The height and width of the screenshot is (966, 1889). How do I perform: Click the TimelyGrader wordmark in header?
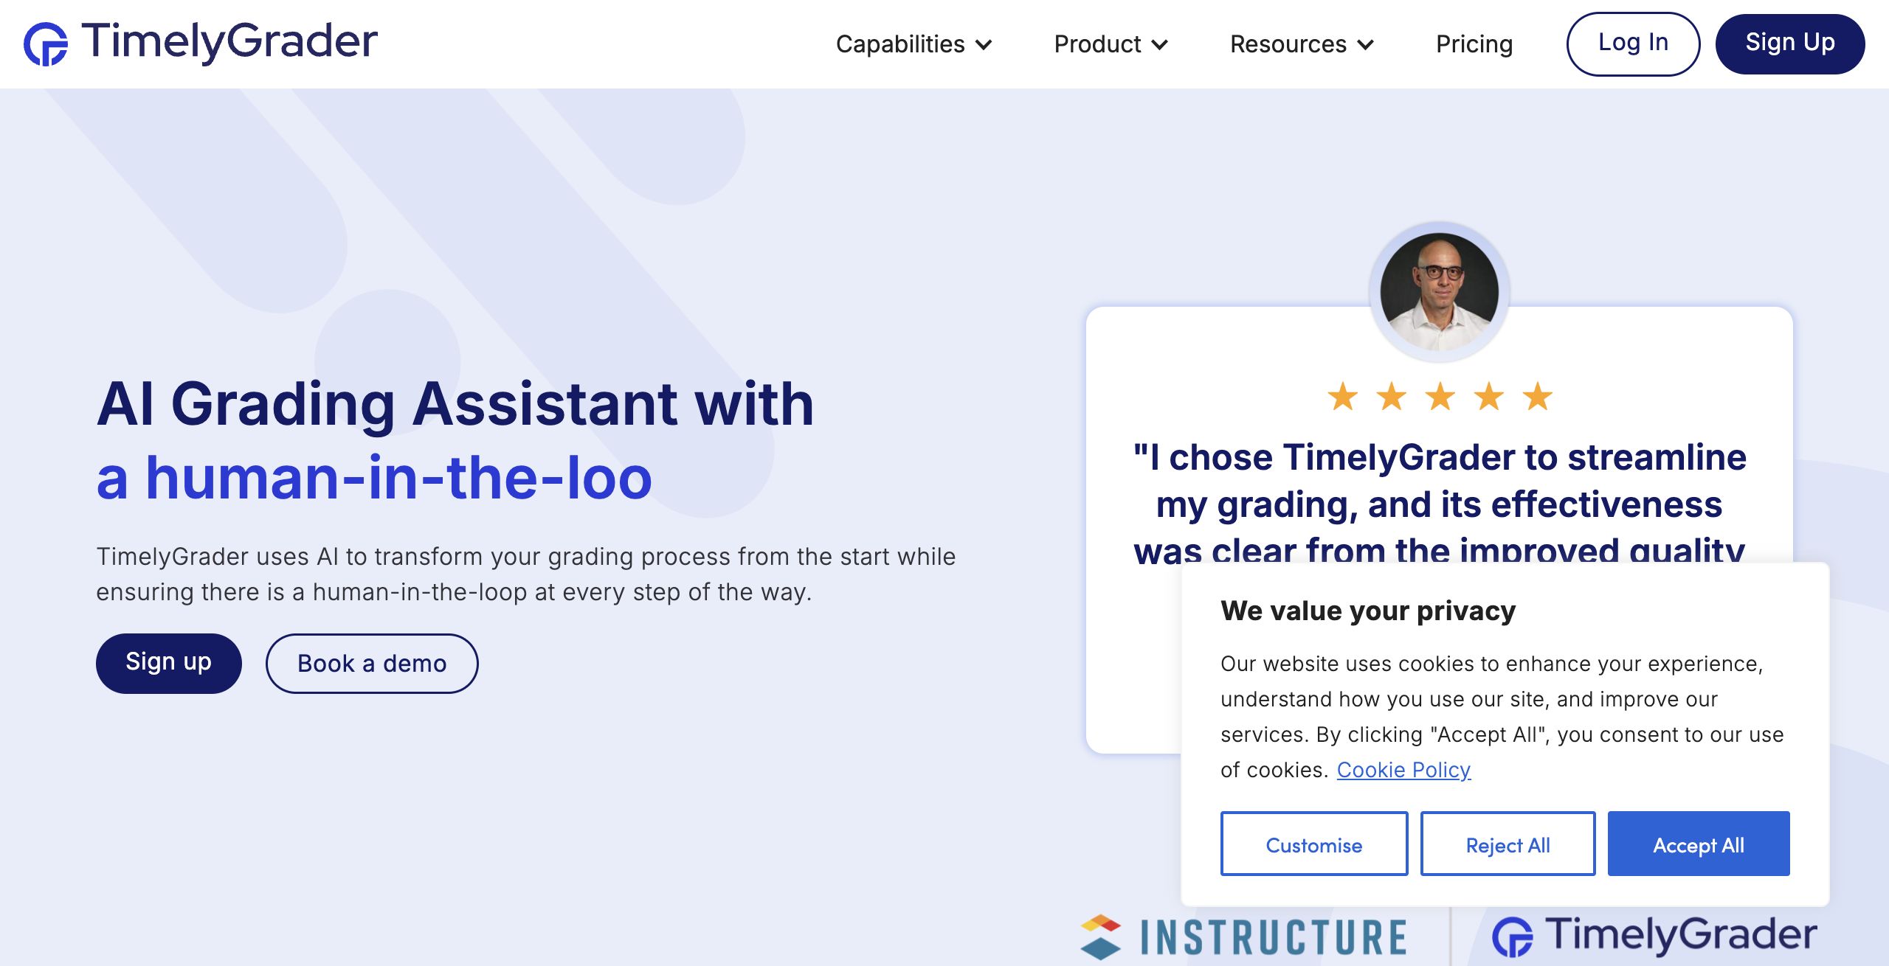pyautogui.click(x=229, y=41)
